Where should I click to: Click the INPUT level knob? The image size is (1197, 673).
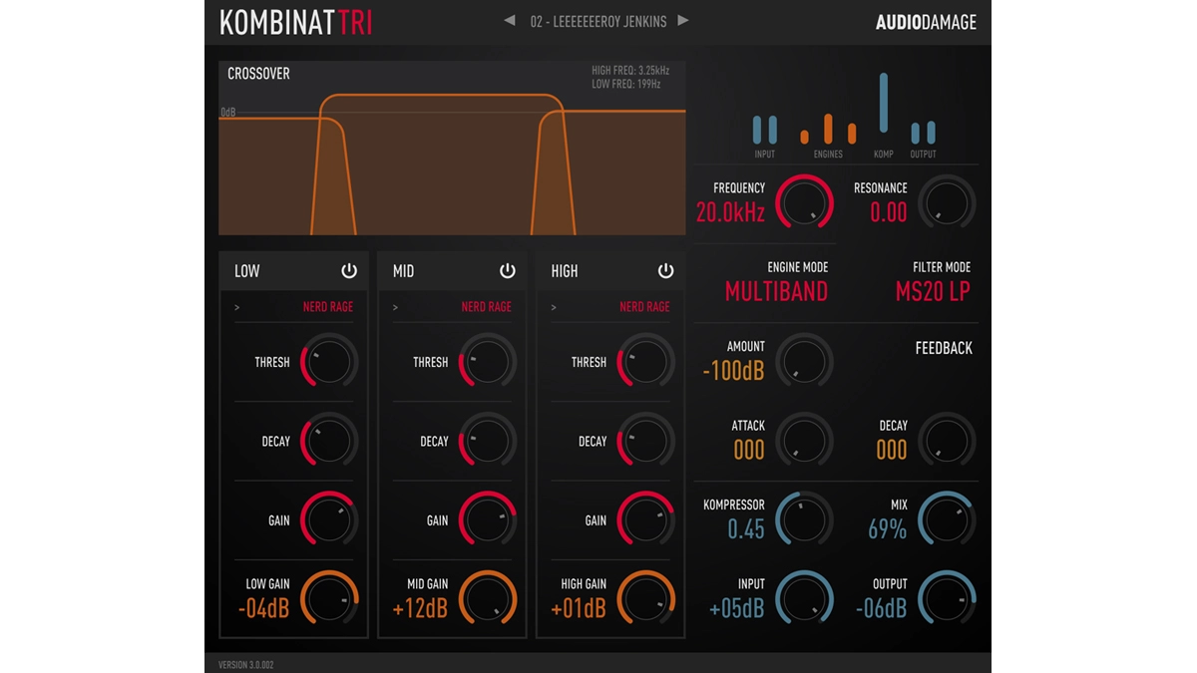(804, 599)
